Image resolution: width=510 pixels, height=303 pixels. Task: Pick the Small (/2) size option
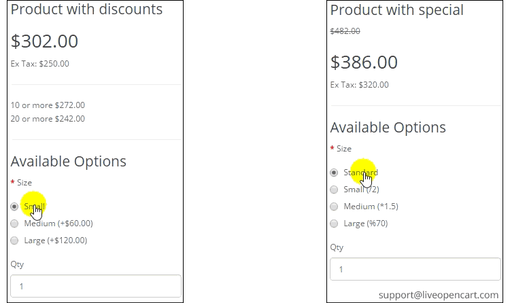pos(334,190)
